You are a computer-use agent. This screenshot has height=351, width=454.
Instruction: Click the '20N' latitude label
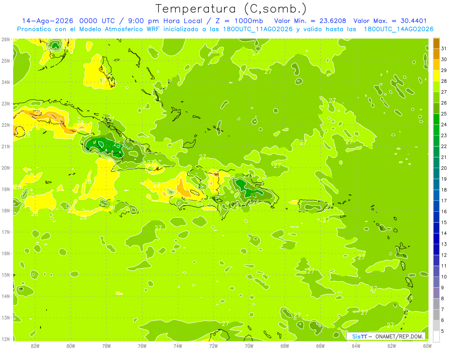[x=6, y=168]
